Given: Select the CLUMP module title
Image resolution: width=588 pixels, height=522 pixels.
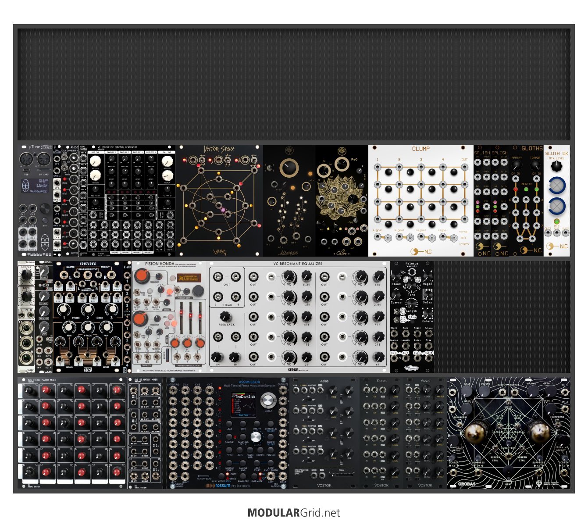Looking at the screenshot, I should [421, 149].
